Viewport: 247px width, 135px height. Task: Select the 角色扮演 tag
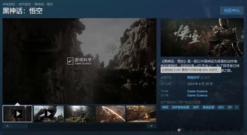point(209,107)
